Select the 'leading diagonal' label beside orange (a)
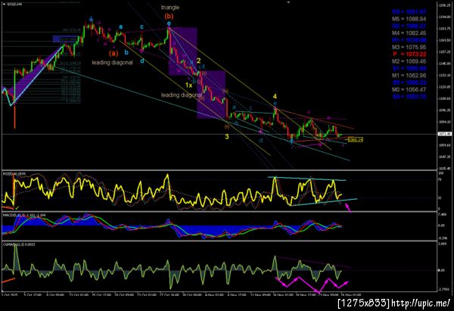Screen dimensions: 454x311 tap(112, 62)
